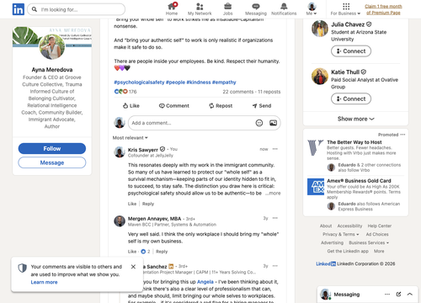421x303 pixels.
Task: Follow Ayna Meredova
Action: (52, 148)
